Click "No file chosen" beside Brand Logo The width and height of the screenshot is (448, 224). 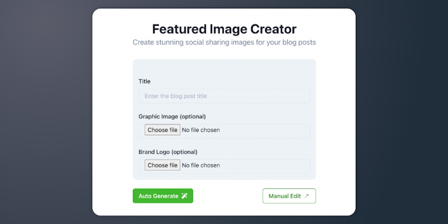pyautogui.click(x=201, y=165)
